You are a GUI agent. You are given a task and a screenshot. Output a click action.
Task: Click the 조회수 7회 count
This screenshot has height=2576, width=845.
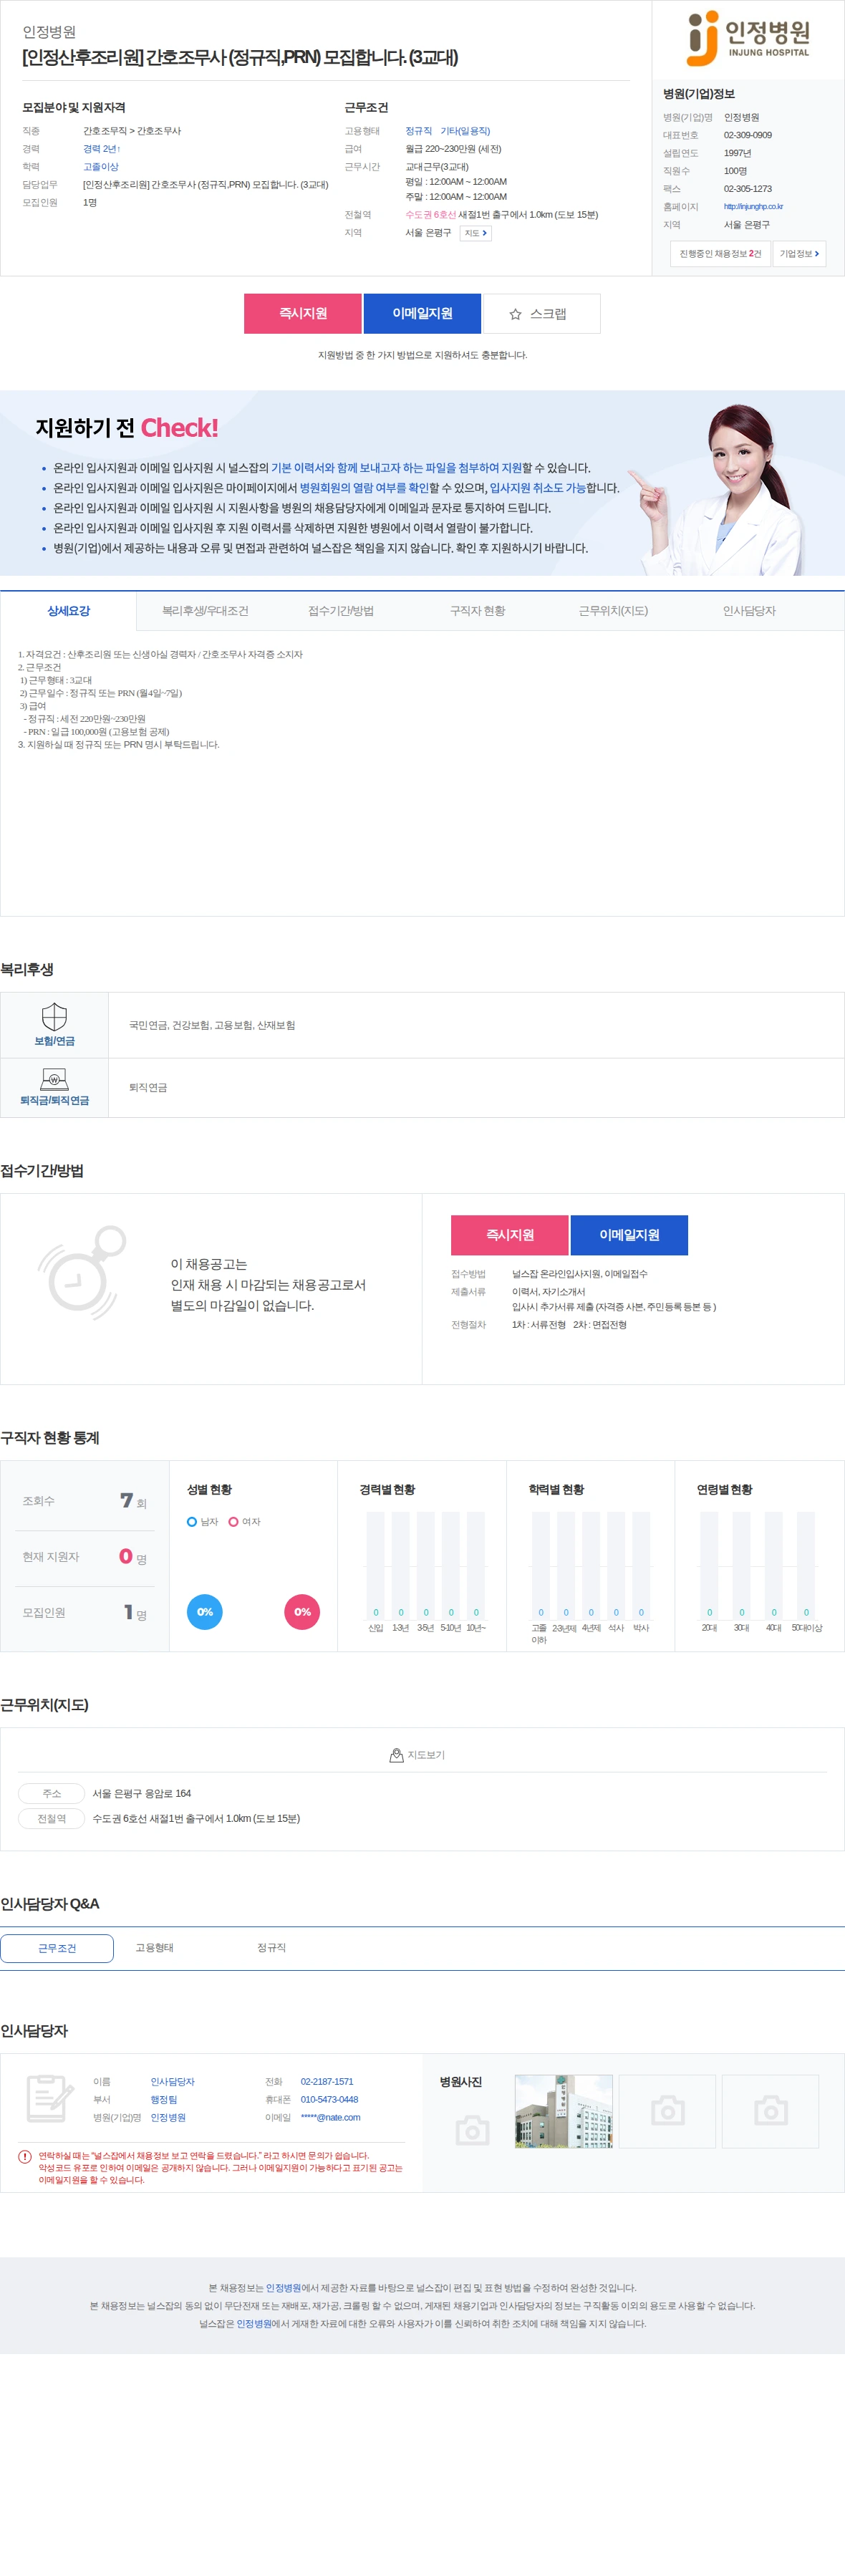coord(133,1501)
